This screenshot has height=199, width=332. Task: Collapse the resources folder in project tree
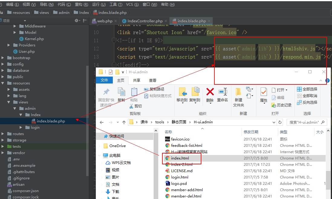[3, 83]
